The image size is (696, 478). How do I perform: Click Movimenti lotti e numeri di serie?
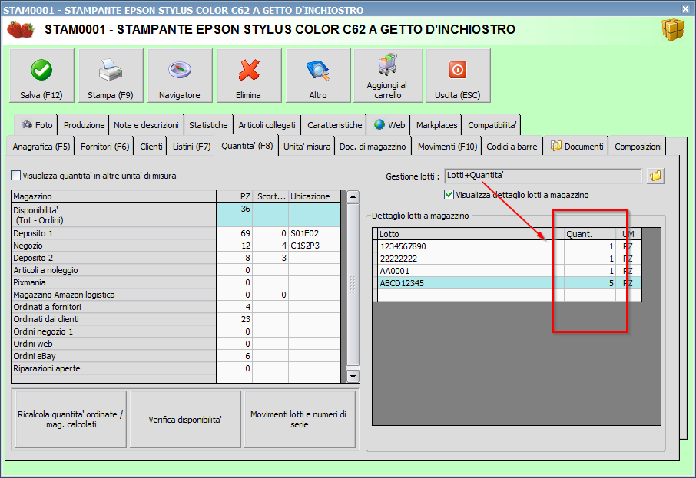[300, 419]
